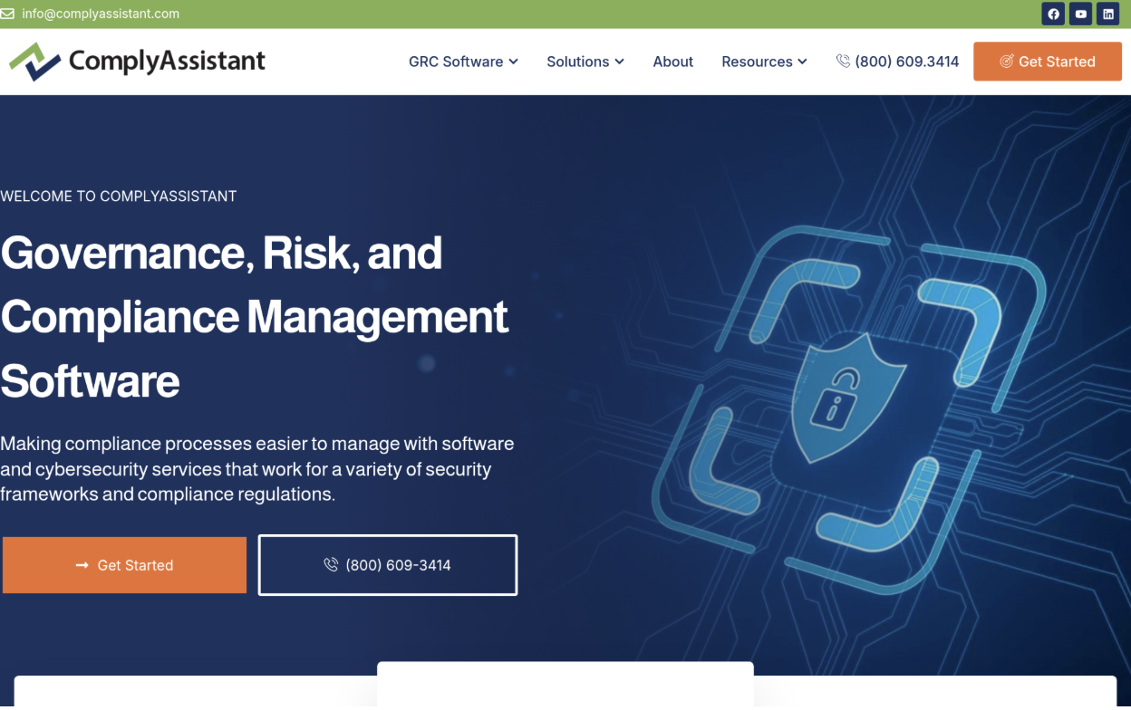Image resolution: width=1131 pixels, height=710 pixels.
Task: Click the orange Get Started header button
Action: [1048, 62]
